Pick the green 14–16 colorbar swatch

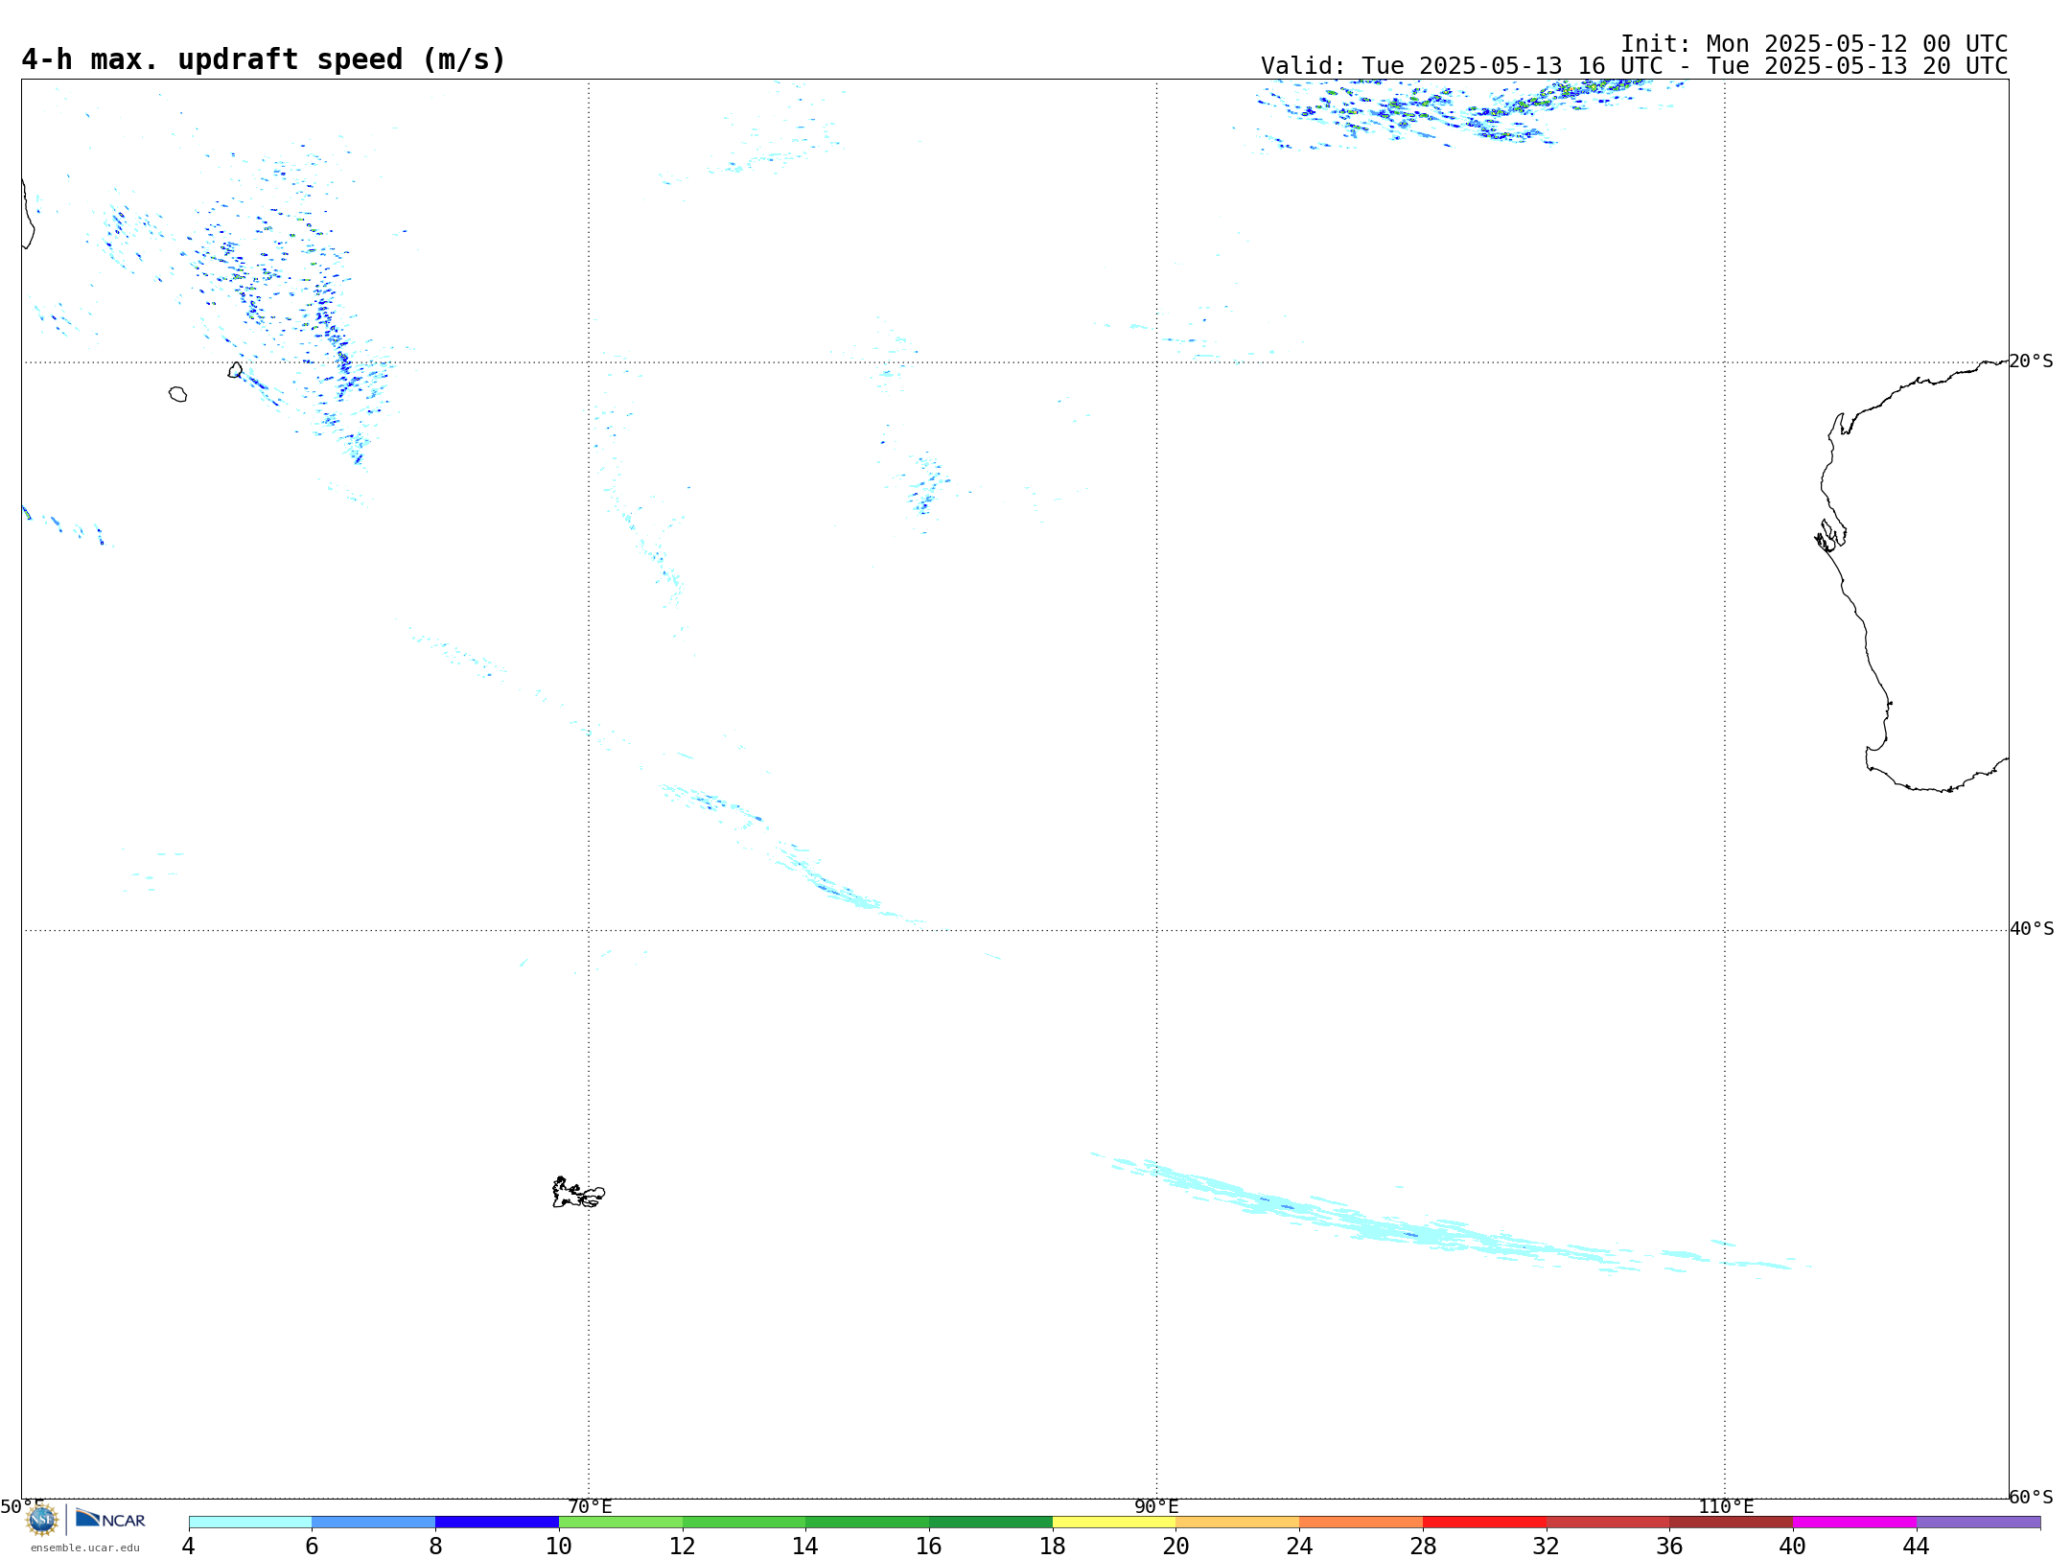pyautogui.click(x=868, y=1523)
